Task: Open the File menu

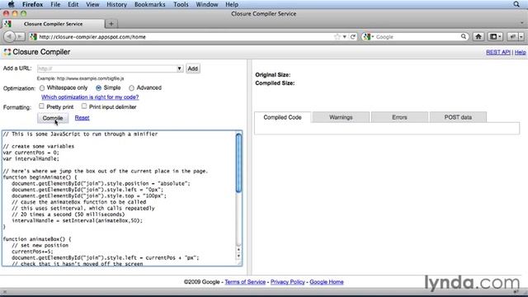Action: tap(55, 4)
